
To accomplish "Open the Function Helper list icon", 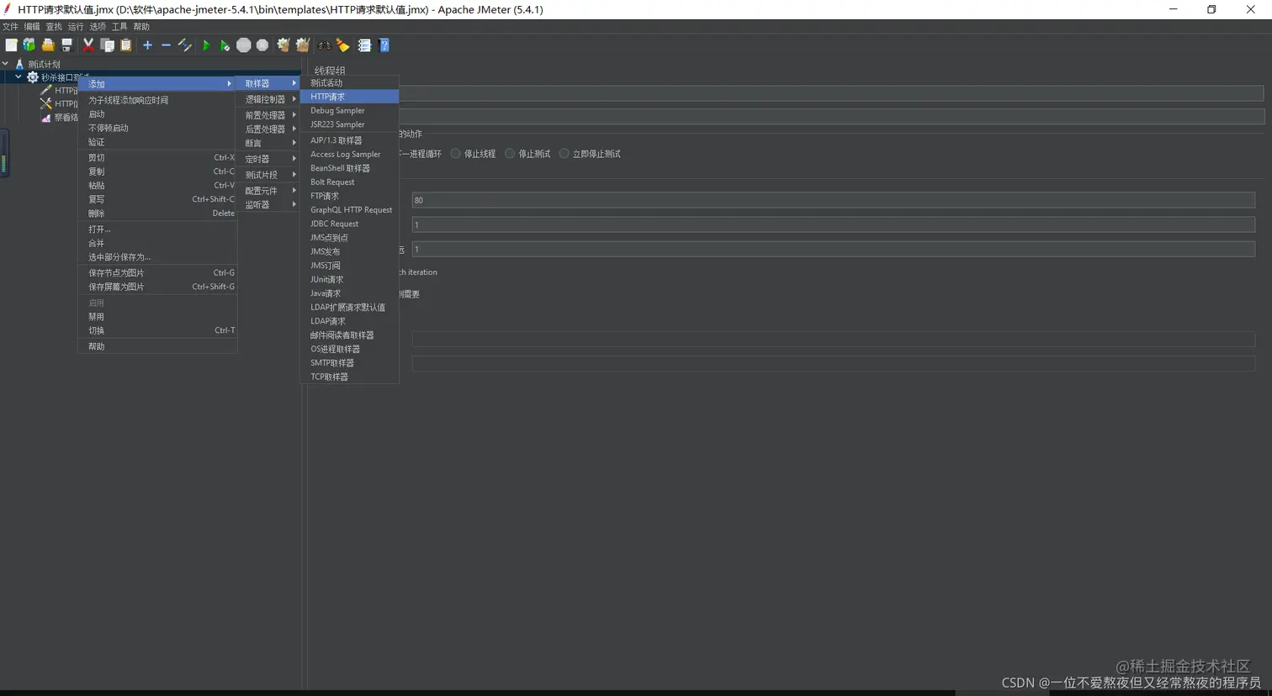I will (364, 45).
